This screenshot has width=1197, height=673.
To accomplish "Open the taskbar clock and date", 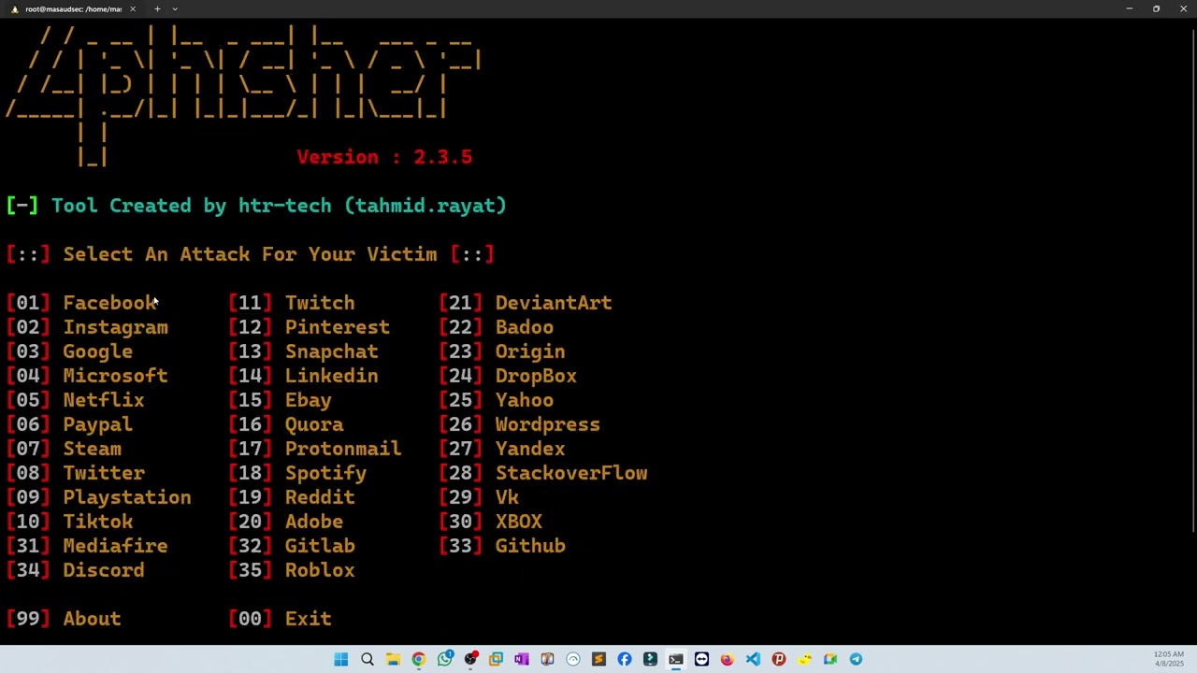I will [1169, 659].
